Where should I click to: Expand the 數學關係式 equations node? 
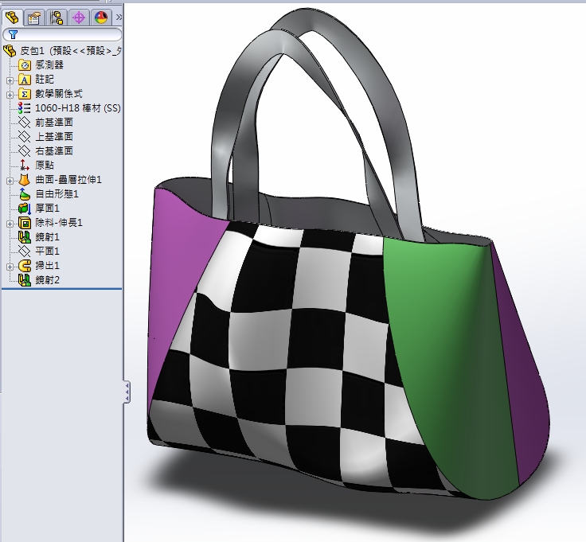[10, 95]
